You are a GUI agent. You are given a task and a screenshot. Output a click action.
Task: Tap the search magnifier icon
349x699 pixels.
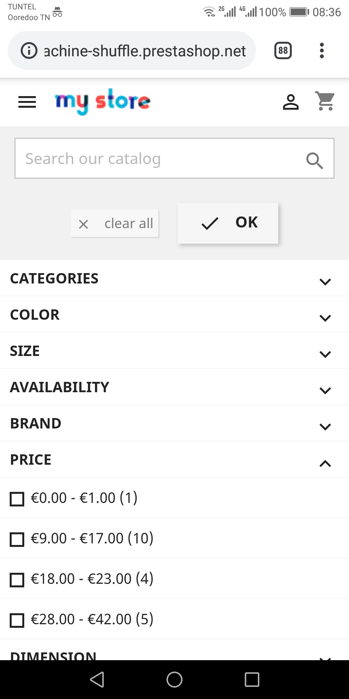click(314, 161)
